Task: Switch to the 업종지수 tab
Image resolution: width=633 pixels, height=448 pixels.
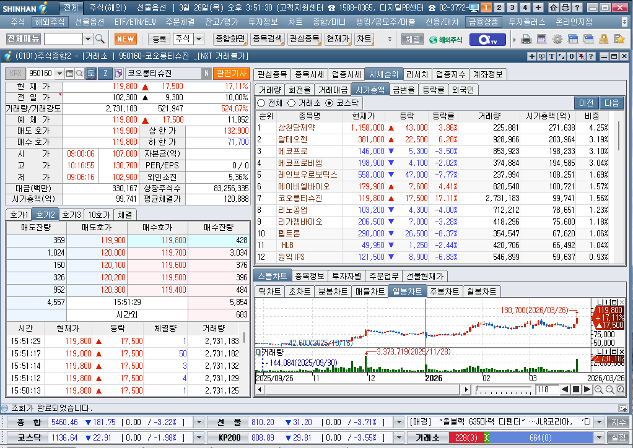Action: tap(450, 75)
